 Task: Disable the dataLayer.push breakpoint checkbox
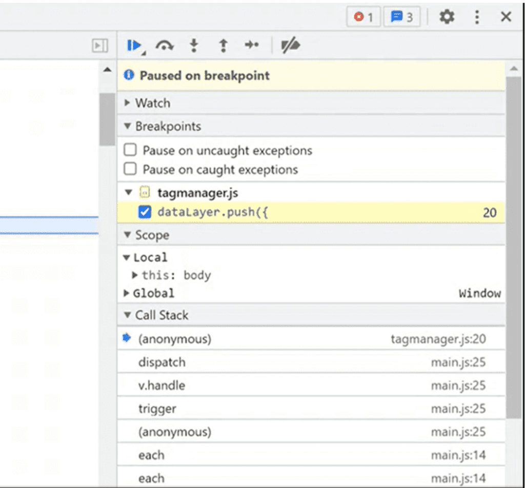click(144, 212)
